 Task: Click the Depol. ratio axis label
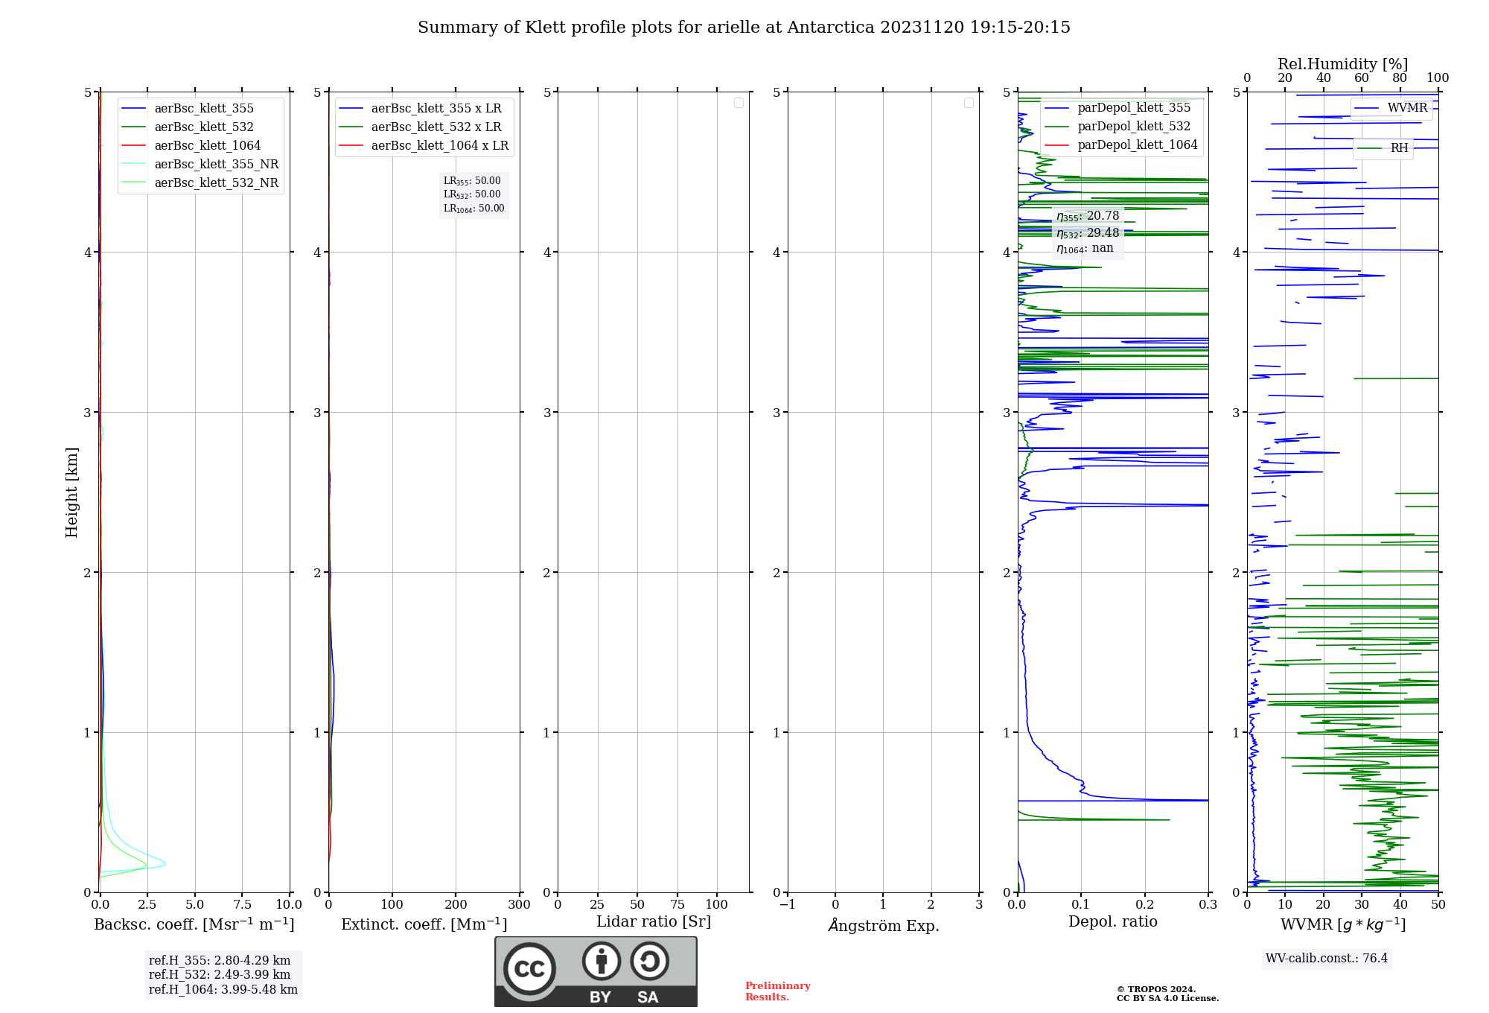click(1113, 922)
